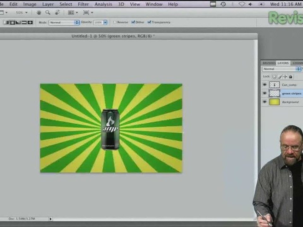Select the Hand tool icon
The image size is (303, 227).
click(39, 13)
